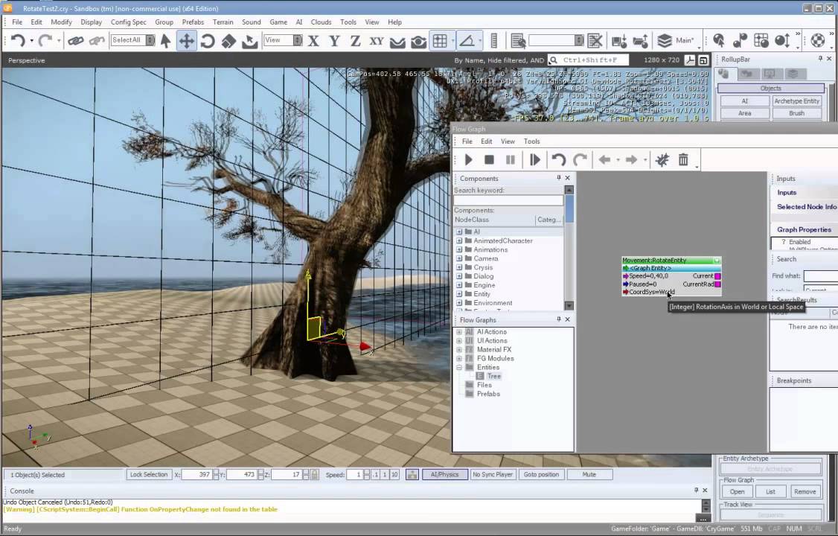Toggle AI/Physics simulation button
838x536 pixels.
pos(444,474)
